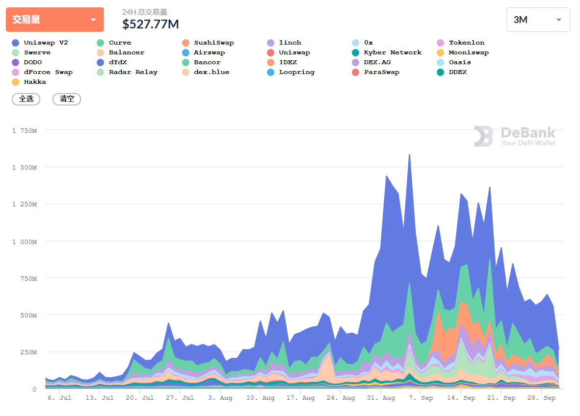Click the '7. Sep' date label
The width and height of the screenshot is (580, 416).
(421, 398)
